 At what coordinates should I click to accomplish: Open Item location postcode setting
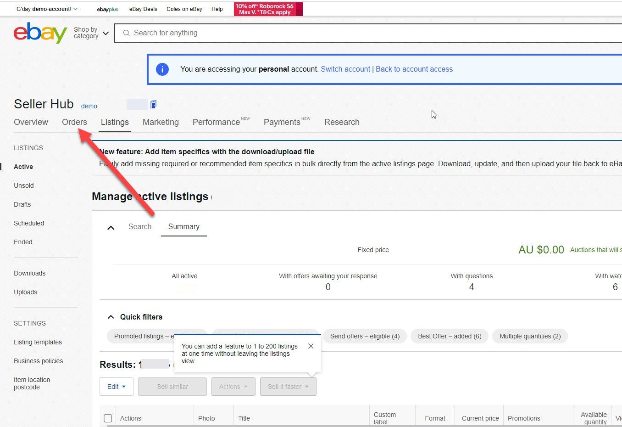pyautogui.click(x=32, y=383)
